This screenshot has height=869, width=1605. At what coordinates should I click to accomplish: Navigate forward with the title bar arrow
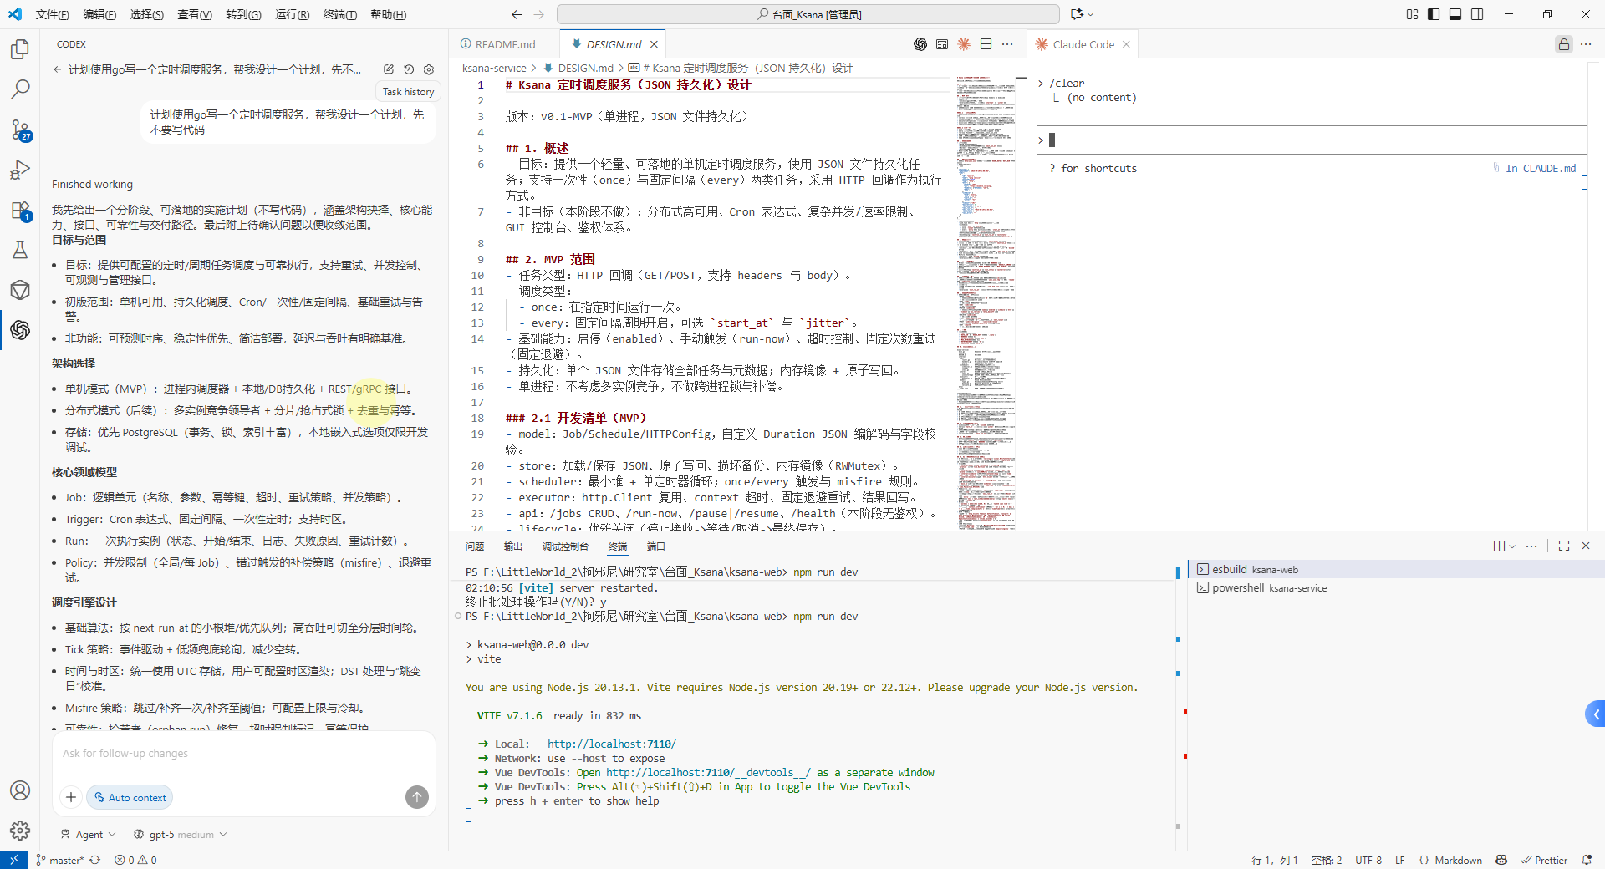pos(538,14)
